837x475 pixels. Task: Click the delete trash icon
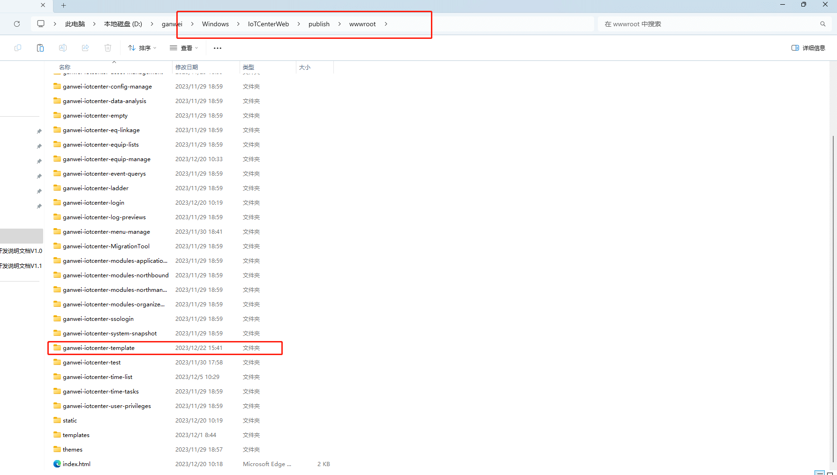point(108,48)
